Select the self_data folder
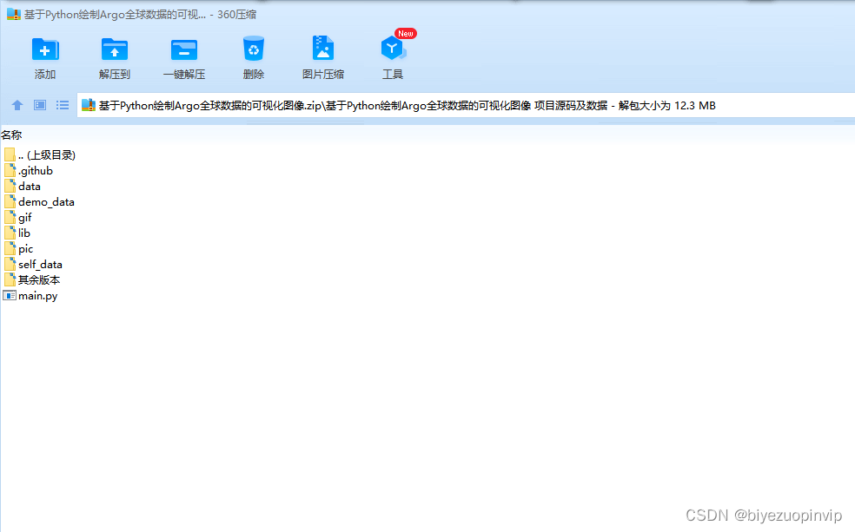855x532 pixels. (x=33, y=265)
